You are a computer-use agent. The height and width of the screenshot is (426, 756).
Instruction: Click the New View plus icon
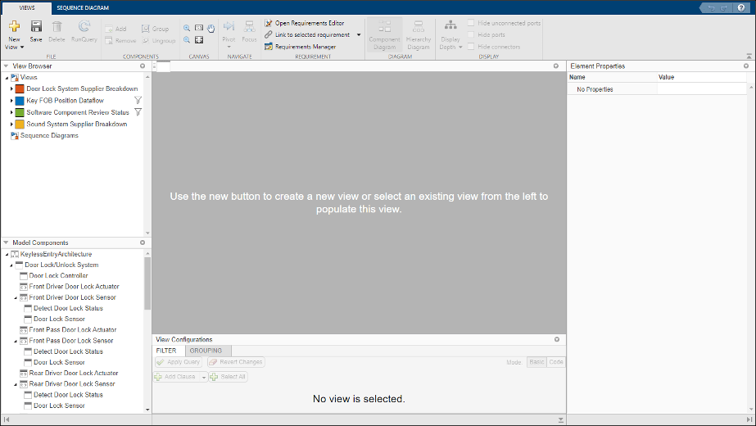tap(14, 26)
